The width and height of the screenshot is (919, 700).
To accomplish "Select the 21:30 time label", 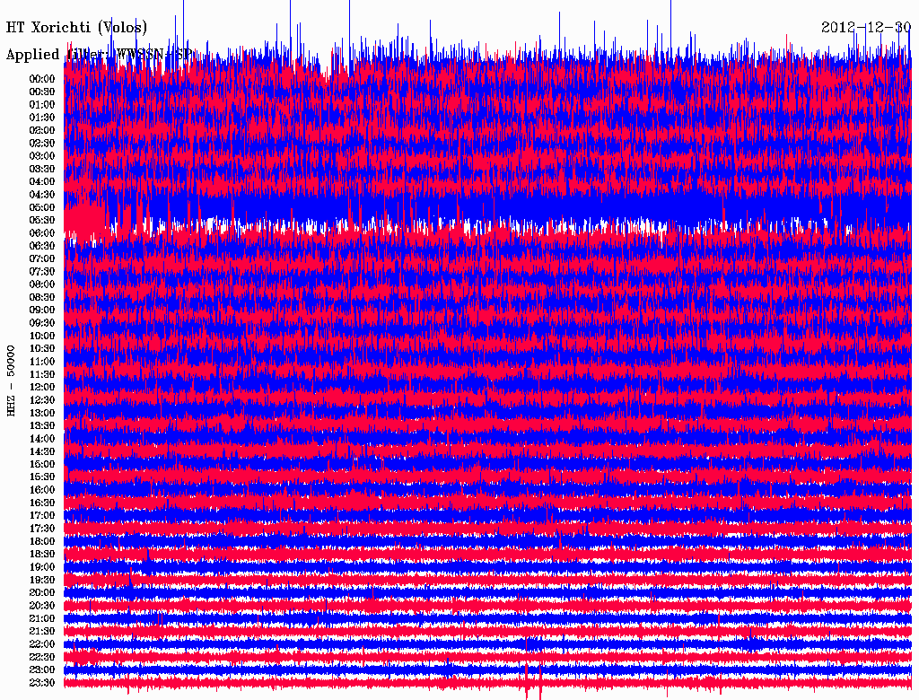I will (x=42, y=632).
